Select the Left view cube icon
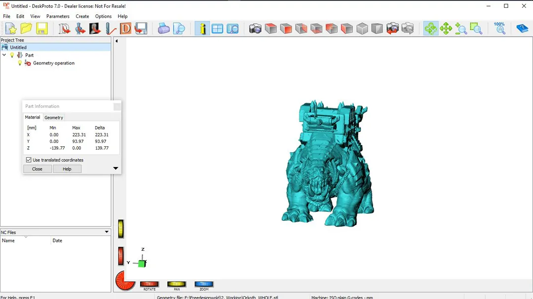Image resolution: width=533 pixels, height=299 pixels. tap(347, 29)
